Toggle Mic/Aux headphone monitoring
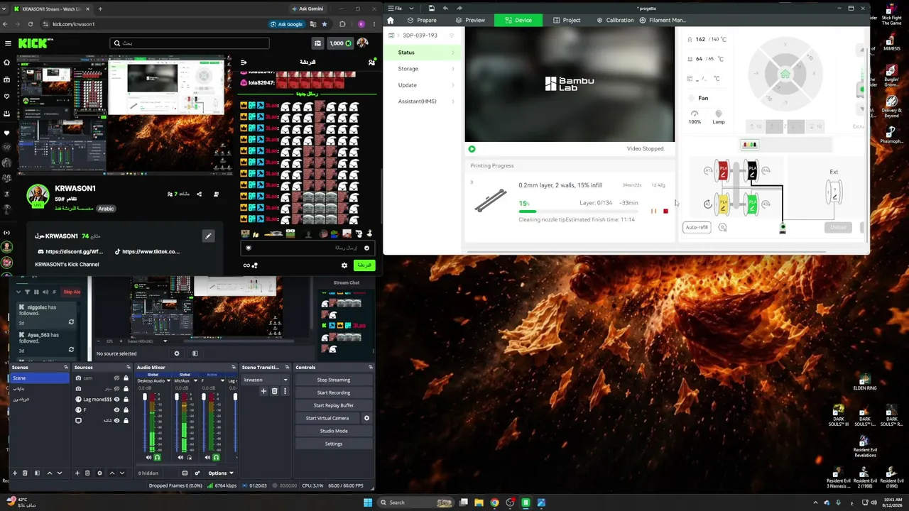909x511 pixels. 189,458
